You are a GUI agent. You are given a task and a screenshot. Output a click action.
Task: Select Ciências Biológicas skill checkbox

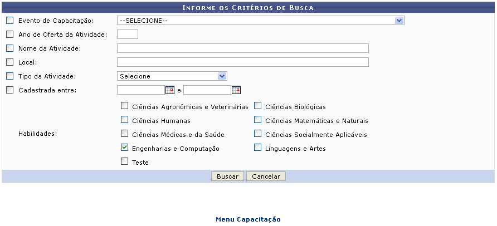(x=258, y=106)
